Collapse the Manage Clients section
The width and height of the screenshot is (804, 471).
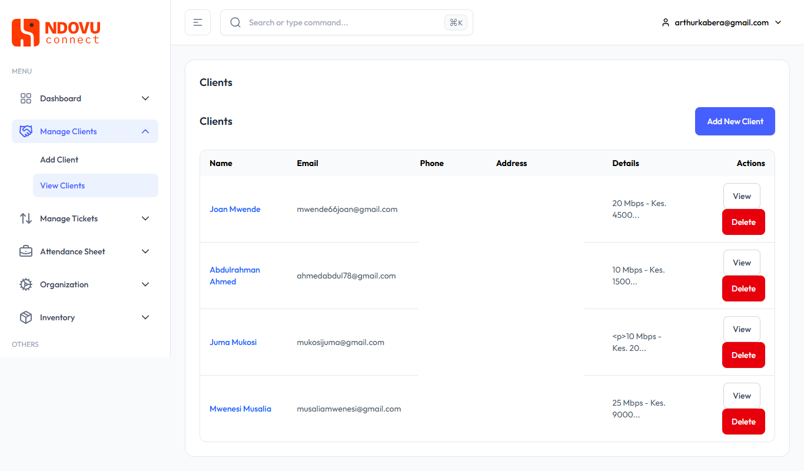(145, 131)
